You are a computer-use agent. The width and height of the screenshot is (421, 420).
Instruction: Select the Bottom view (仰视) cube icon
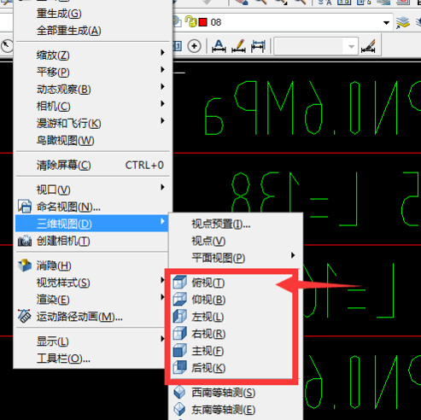click(180, 300)
